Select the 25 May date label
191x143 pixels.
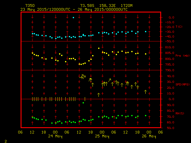tap(102, 136)
